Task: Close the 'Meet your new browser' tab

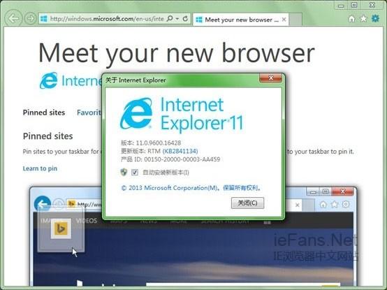Action: 284,20
